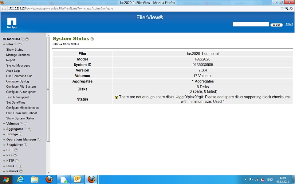Open Windows Explorer folder in taskbar
295x184 pixels.
coord(35,179)
